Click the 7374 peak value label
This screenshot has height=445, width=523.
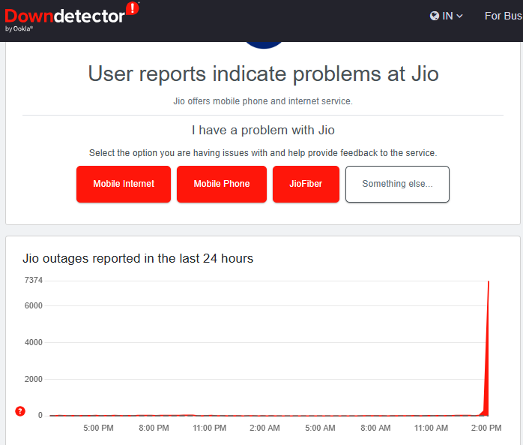click(x=33, y=280)
